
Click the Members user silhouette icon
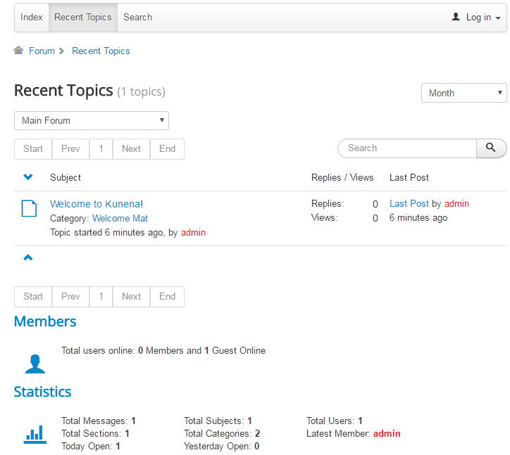pyautogui.click(x=35, y=364)
